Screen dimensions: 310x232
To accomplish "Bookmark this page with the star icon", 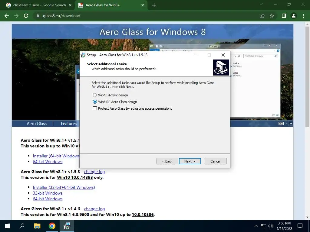I will (x=272, y=16).
